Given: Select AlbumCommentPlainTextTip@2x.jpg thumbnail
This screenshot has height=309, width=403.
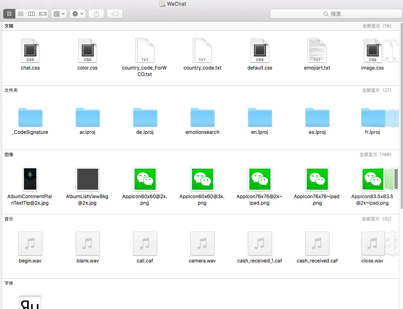Looking at the screenshot, I should tap(30, 179).
